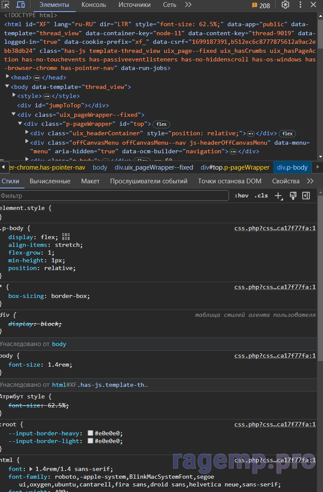Open the Вычисленные styles tab
The height and width of the screenshot is (492, 323).
click(50, 181)
